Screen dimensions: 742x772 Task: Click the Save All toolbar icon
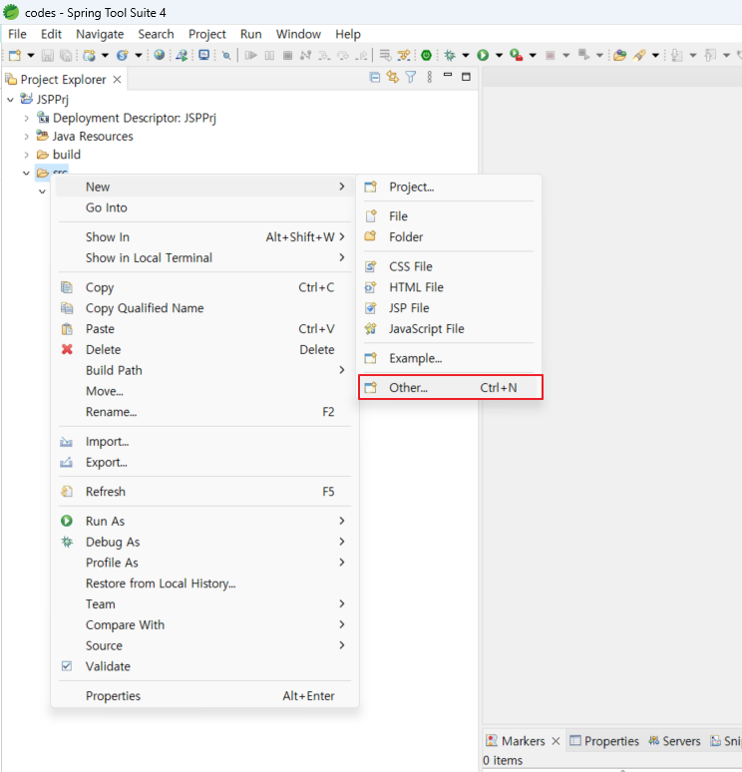66,55
